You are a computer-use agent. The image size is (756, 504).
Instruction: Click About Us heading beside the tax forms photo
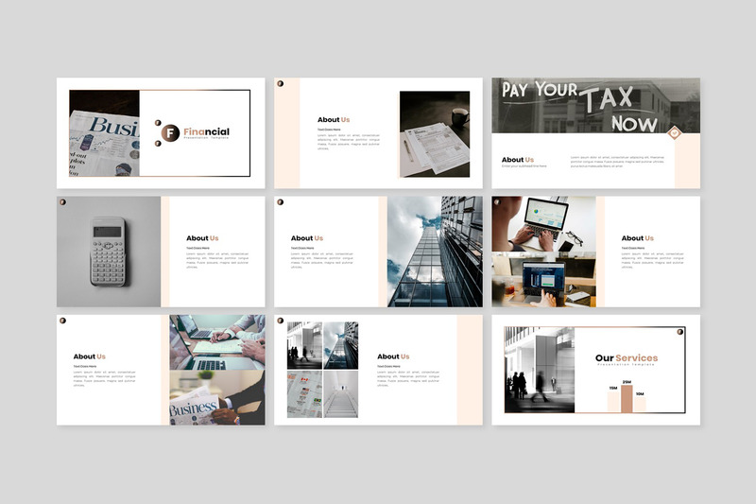(x=334, y=119)
